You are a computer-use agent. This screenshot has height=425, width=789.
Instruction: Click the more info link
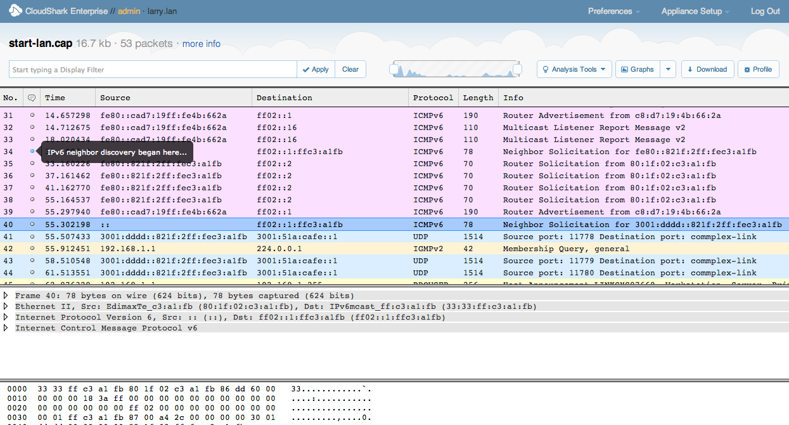coord(202,44)
